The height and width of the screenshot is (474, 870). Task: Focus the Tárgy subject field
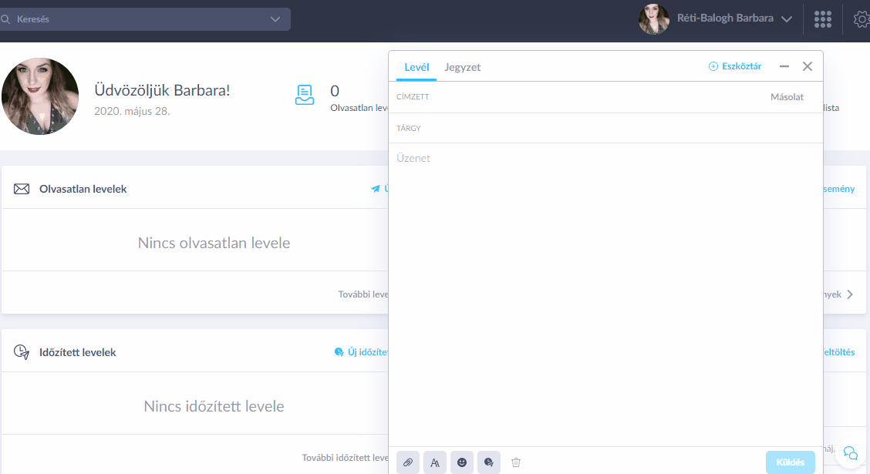(606, 128)
